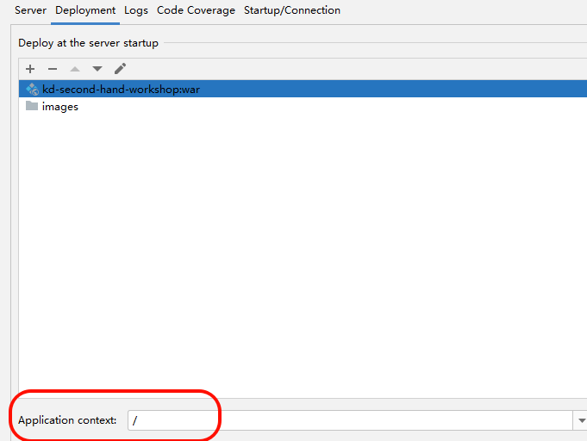Click the Remove (−) deployment icon
The height and width of the screenshot is (441, 587).
pos(53,69)
